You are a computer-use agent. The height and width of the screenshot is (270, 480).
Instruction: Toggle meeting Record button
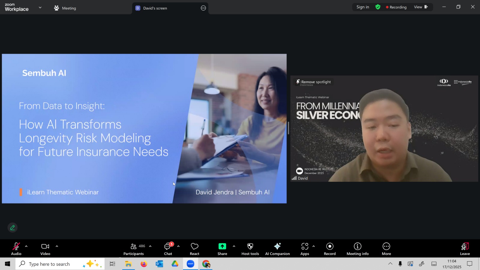pos(330,249)
